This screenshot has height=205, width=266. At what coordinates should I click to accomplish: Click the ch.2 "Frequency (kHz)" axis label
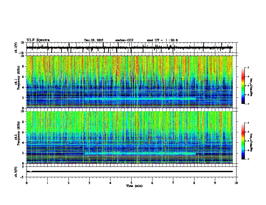(18, 133)
